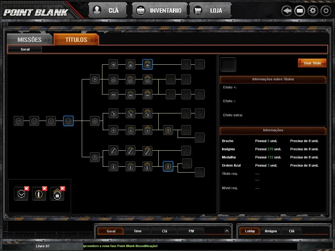Image resolution: width=335 pixels, height=251 pixels.
Task: Select the single-line starting title icon
Action: (x=19, y=121)
